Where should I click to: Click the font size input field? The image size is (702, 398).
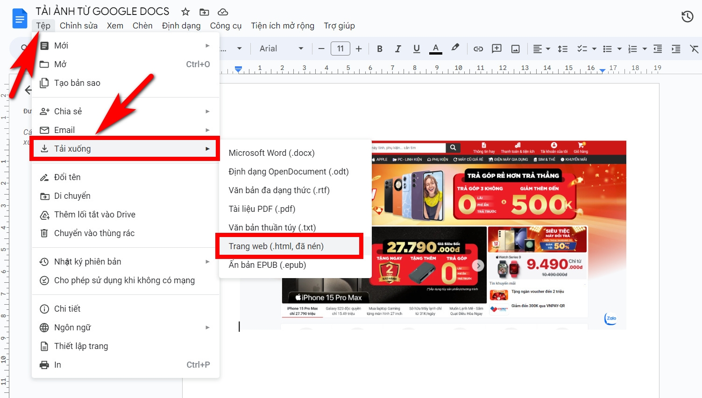[340, 48]
